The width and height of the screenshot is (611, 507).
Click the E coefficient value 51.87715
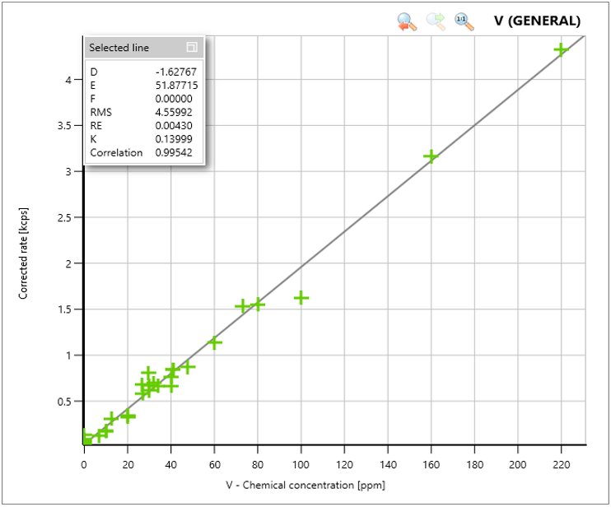(x=177, y=85)
